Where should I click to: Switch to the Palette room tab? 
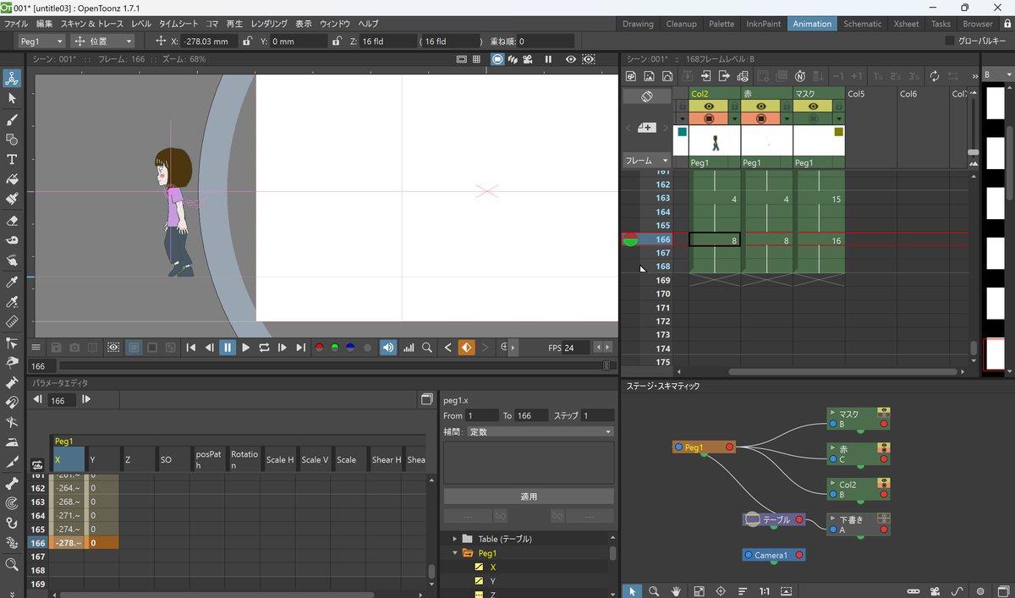click(721, 24)
